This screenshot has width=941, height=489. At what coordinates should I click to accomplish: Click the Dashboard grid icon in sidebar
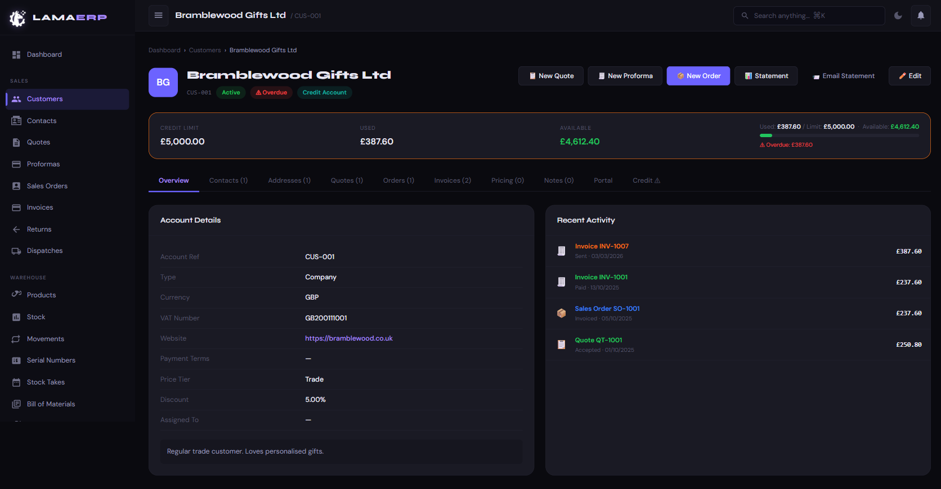[x=16, y=55]
